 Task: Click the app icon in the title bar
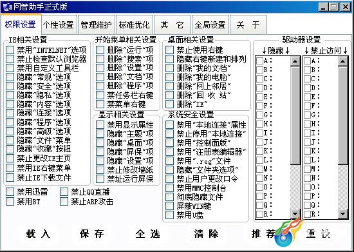[x=8, y=7]
